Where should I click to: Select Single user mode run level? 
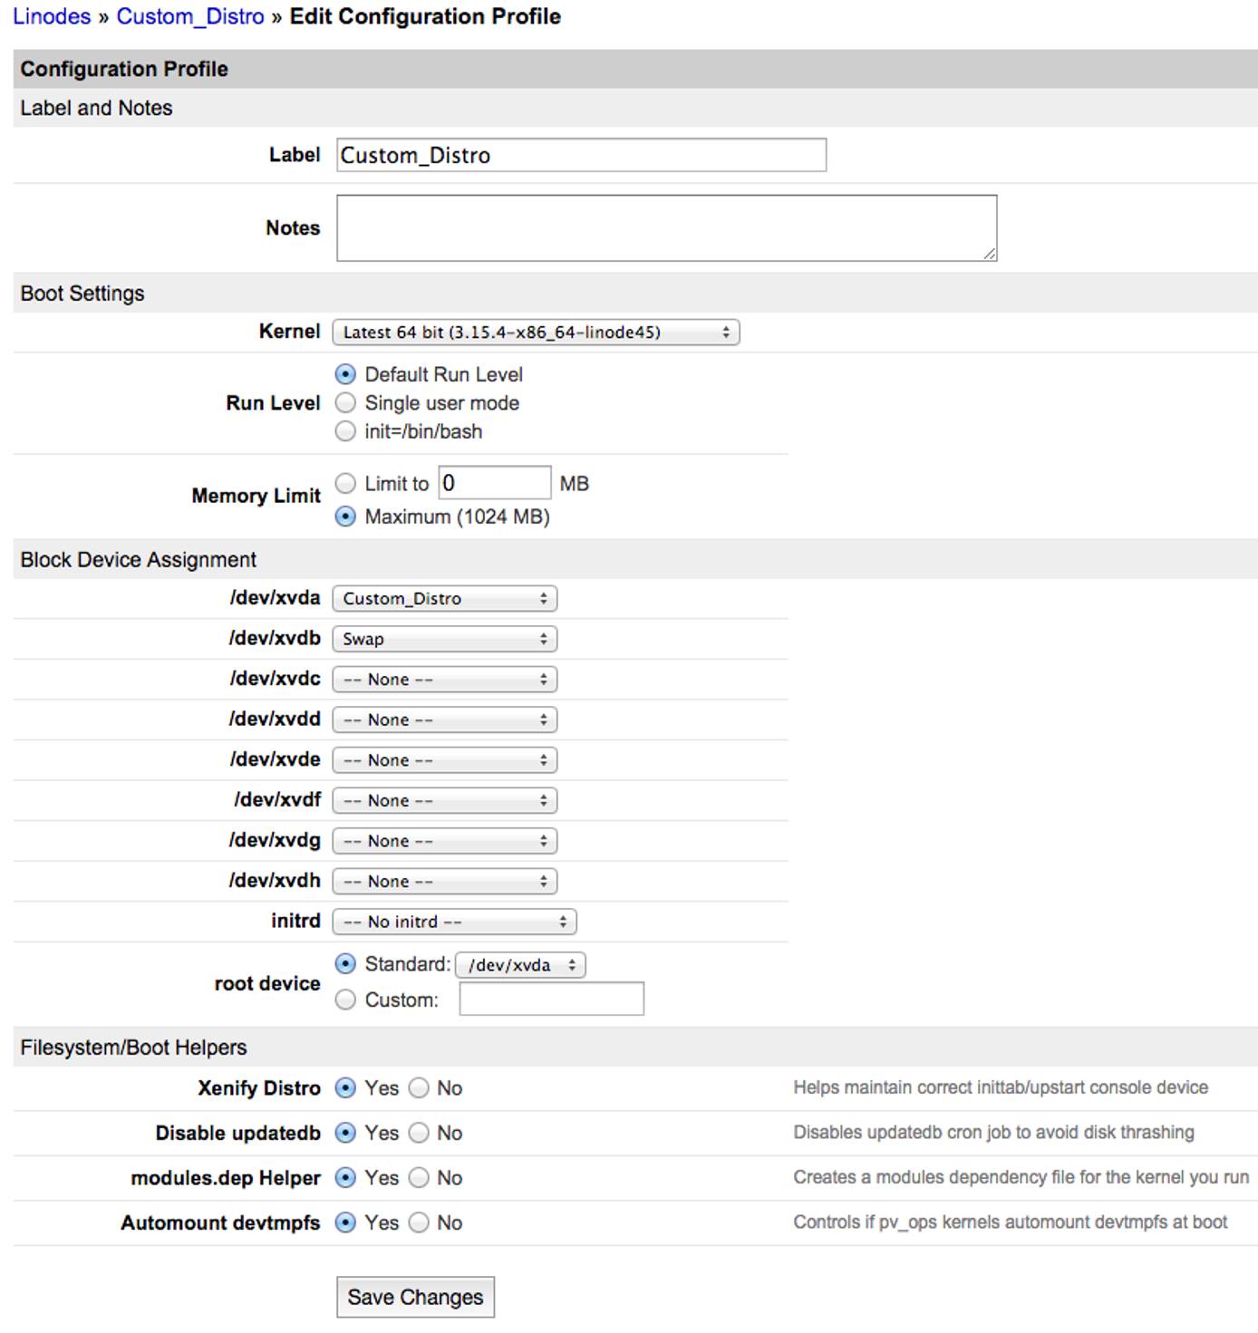point(345,402)
